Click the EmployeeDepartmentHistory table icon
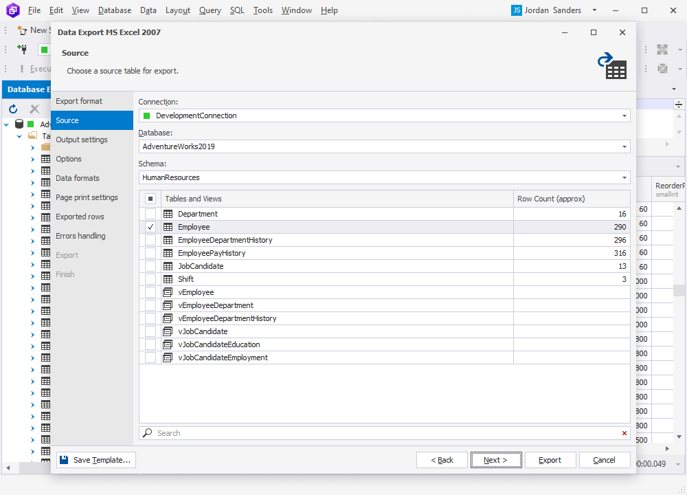The image size is (687, 495). coord(168,240)
